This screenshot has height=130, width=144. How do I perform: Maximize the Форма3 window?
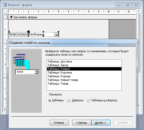(128, 5)
